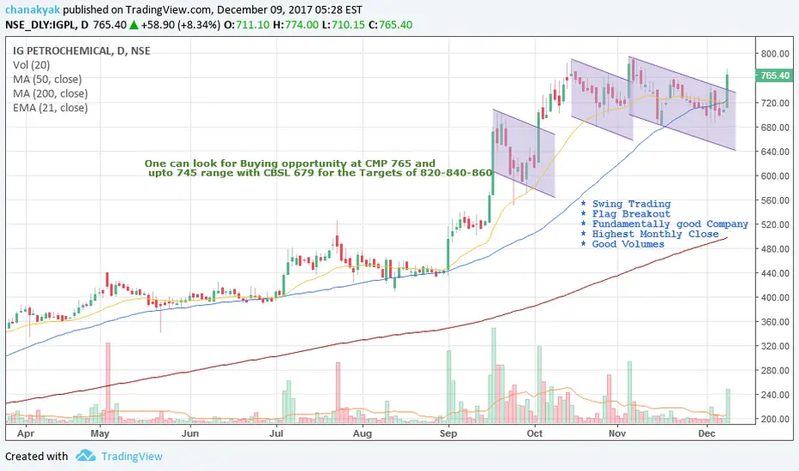
Task: Click the '* Swing Trading' annotation
Action: tap(626, 204)
